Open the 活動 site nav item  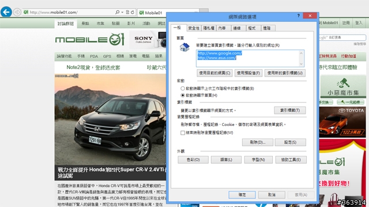(146, 23)
